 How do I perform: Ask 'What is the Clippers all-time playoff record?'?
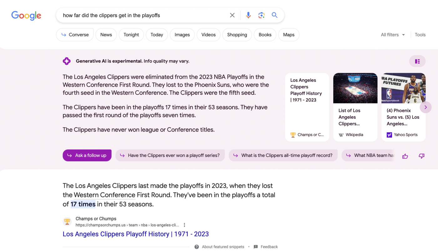coord(283,155)
